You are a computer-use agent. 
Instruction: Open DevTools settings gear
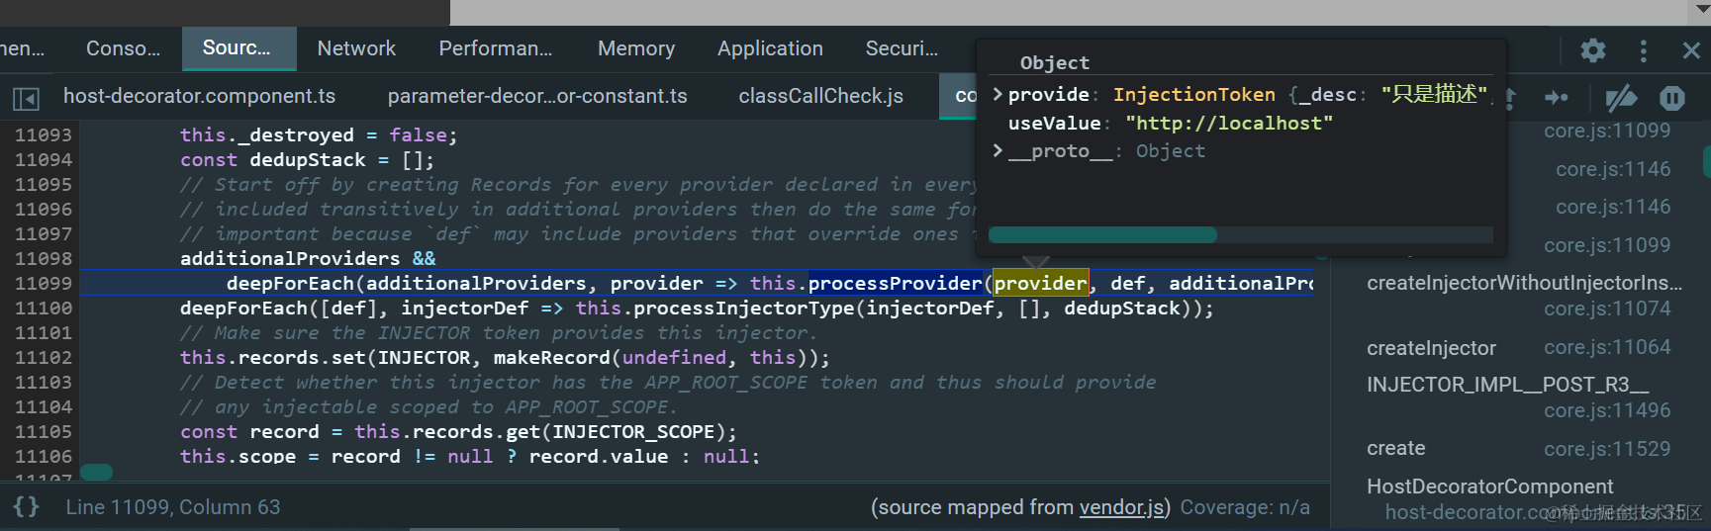[1592, 50]
